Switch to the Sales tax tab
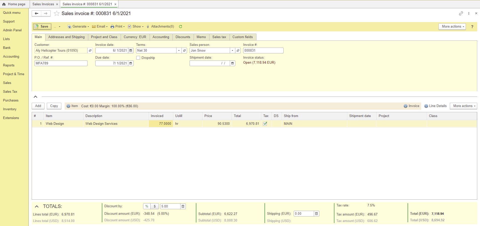Screen dimensions: 480x226 [x=219, y=37]
